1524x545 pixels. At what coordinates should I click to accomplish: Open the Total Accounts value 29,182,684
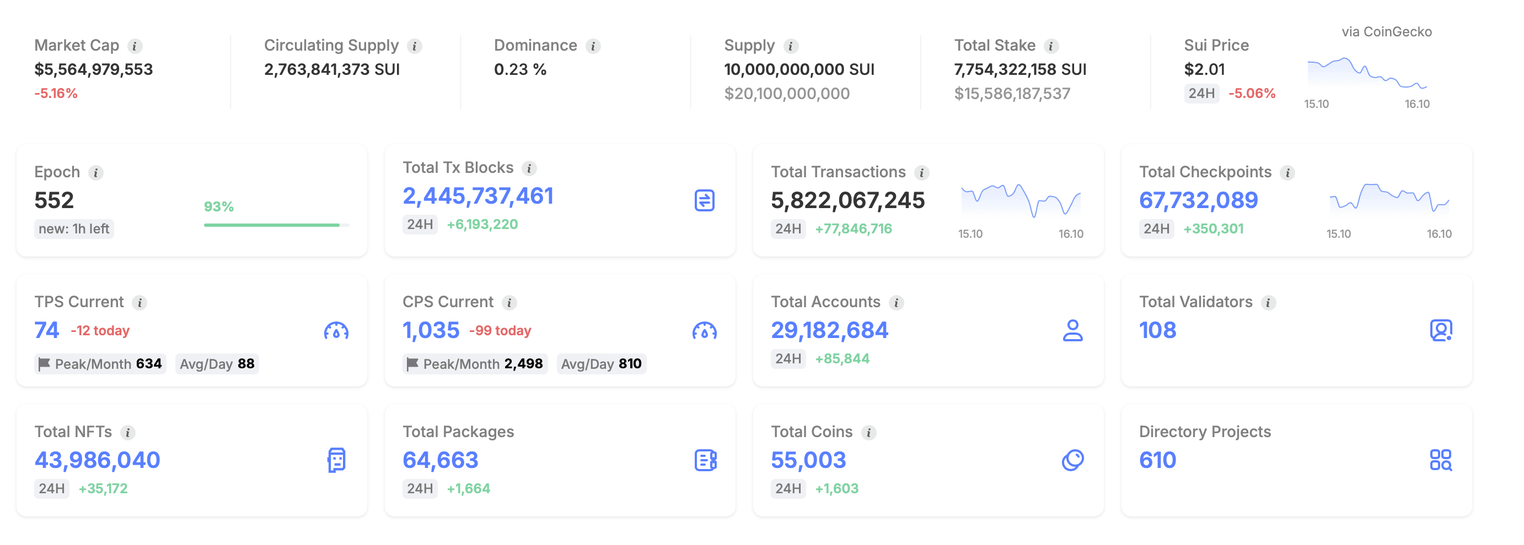point(829,330)
